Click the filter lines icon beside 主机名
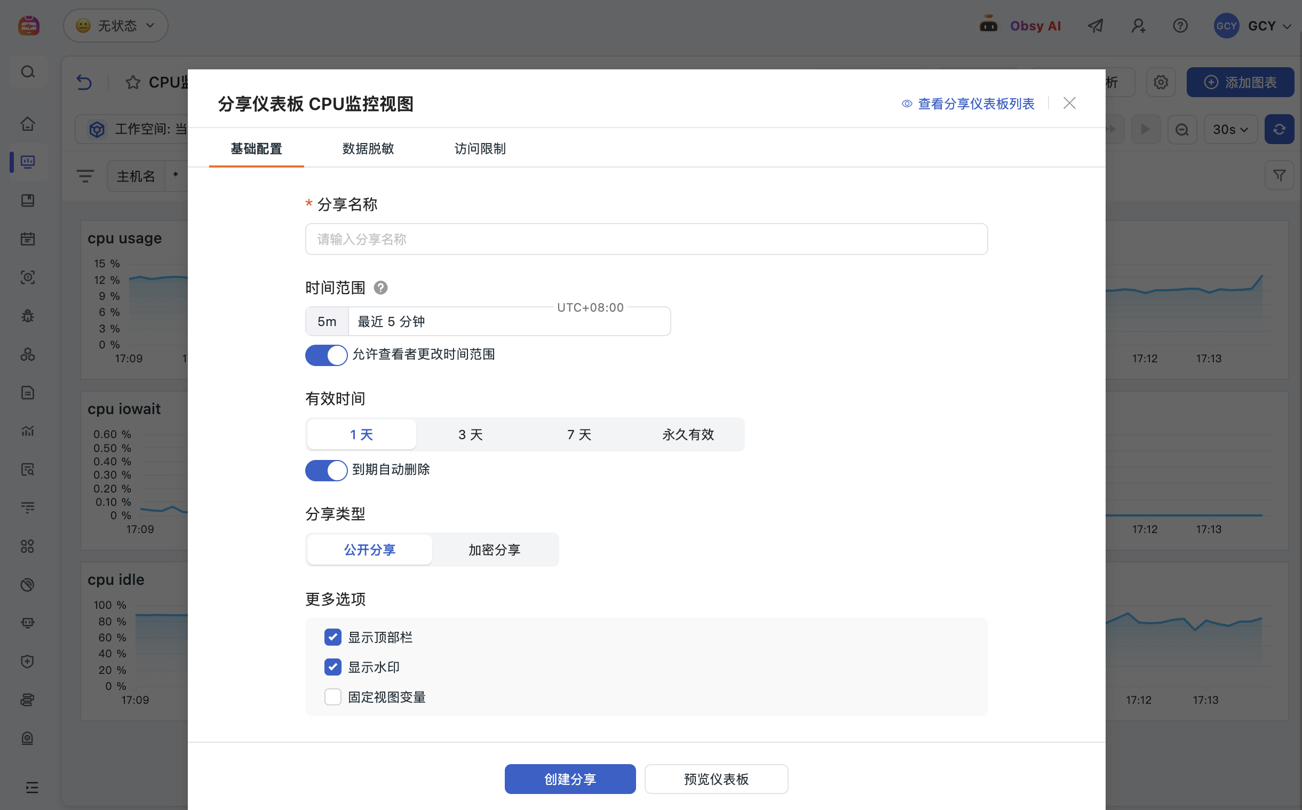 (85, 176)
